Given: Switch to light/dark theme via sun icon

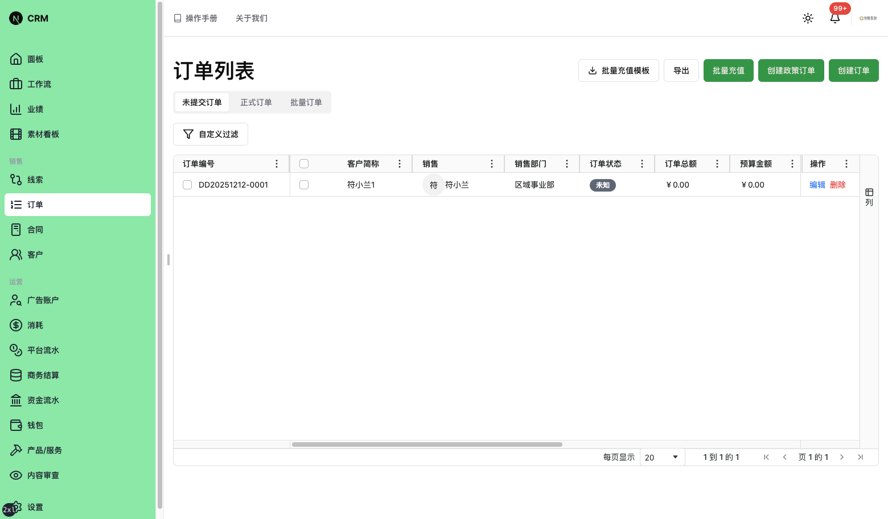Looking at the screenshot, I should (808, 18).
